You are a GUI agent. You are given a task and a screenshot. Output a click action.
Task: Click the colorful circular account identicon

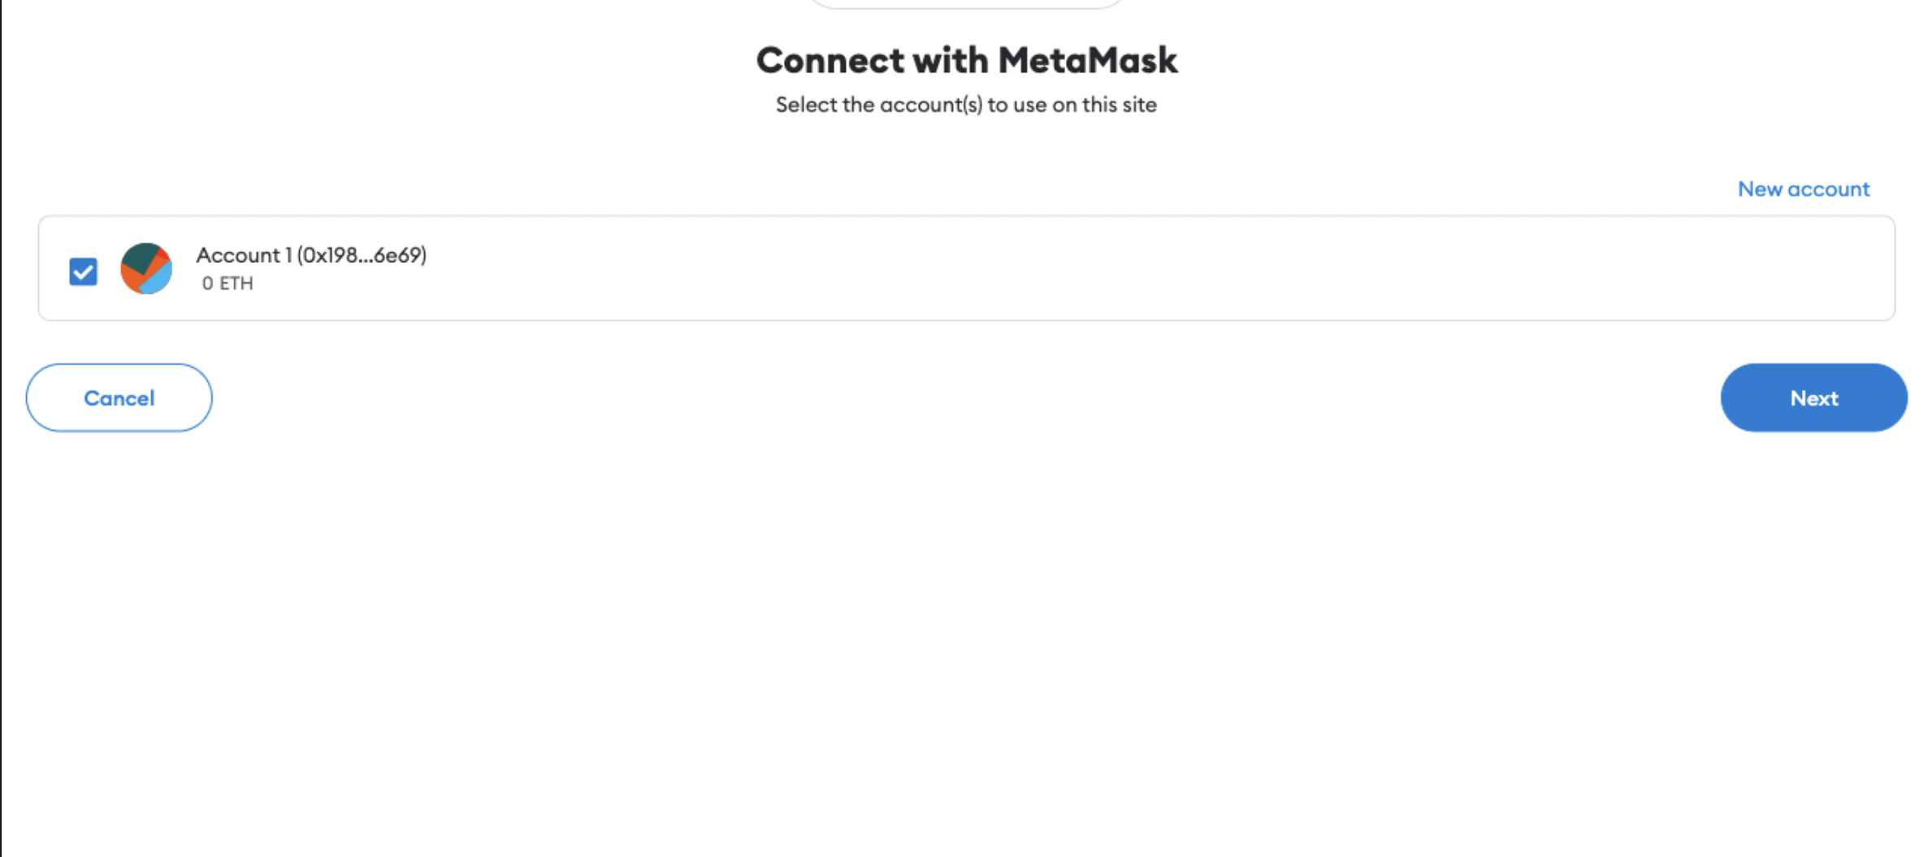click(x=146, y=269)
